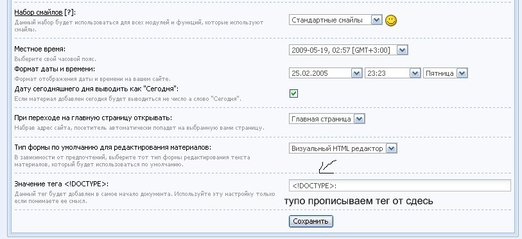
Task: Click the arrow button of timezone selector
Action: tap(402, 50)
